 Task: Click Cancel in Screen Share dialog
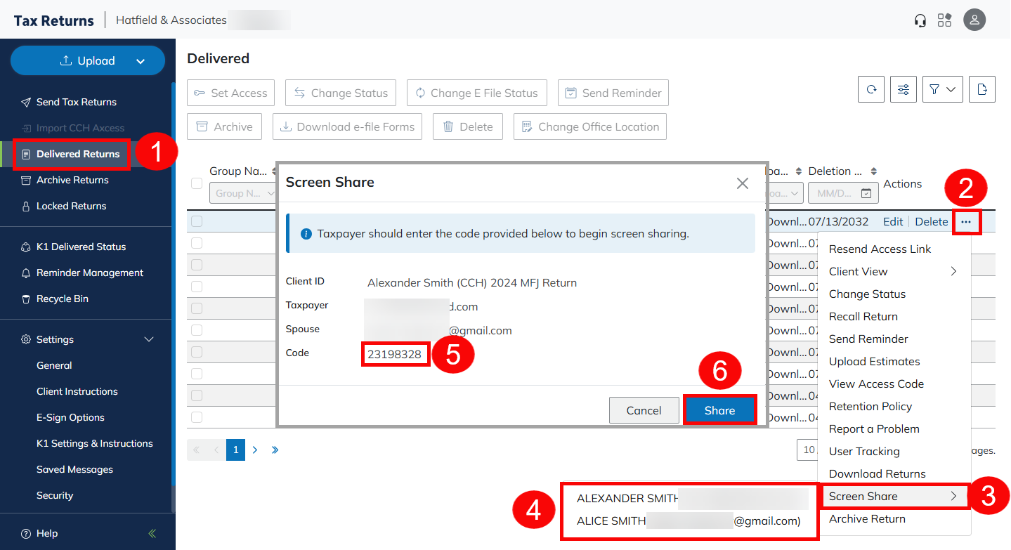tap(644, 410)
